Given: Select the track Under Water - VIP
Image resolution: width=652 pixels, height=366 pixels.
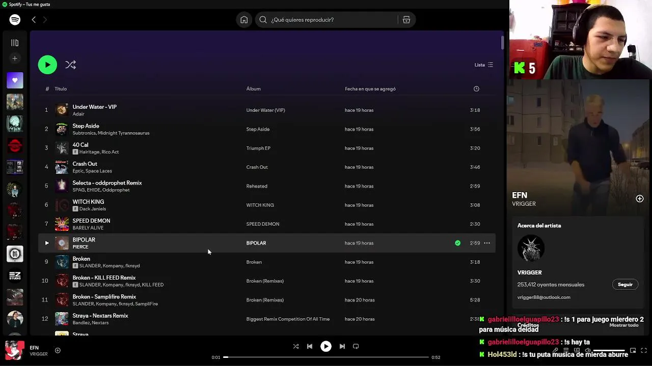Looking at the screenshot, I should [x=94, y=107].
